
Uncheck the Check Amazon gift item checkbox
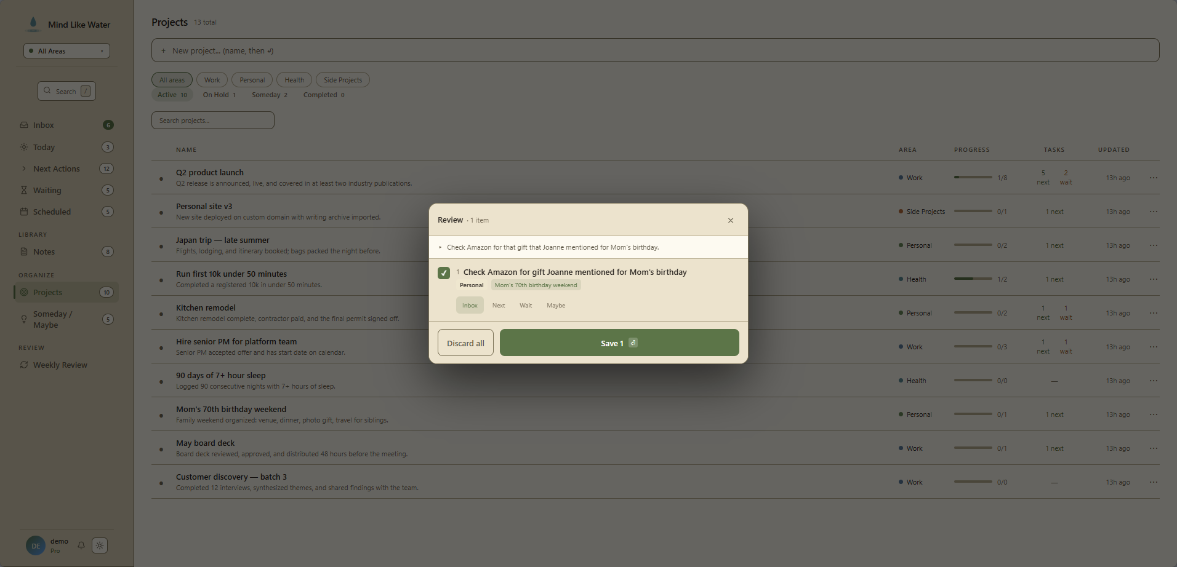click(x=444, y=273)
